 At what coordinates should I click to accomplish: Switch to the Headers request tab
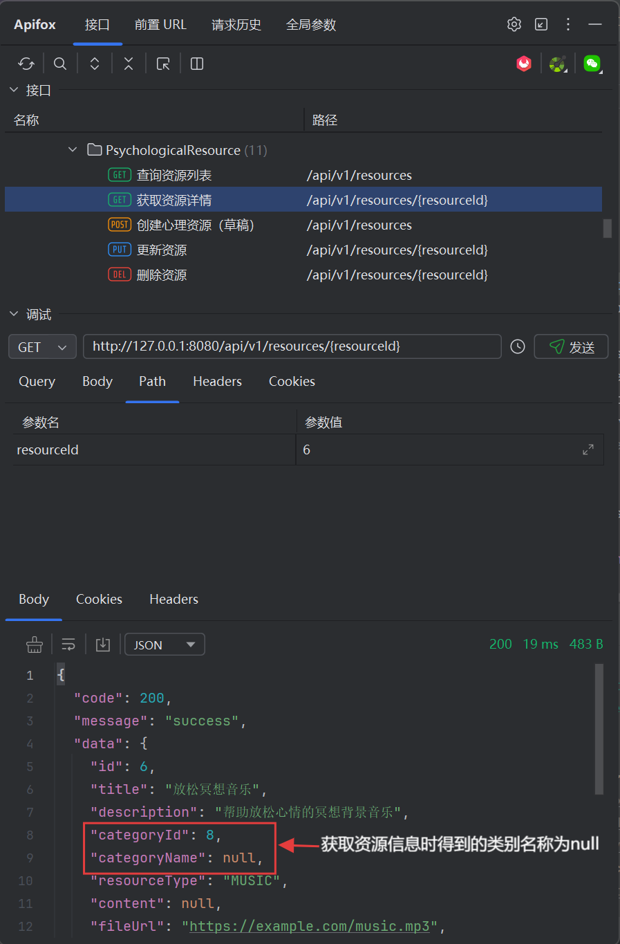[217, 381]
